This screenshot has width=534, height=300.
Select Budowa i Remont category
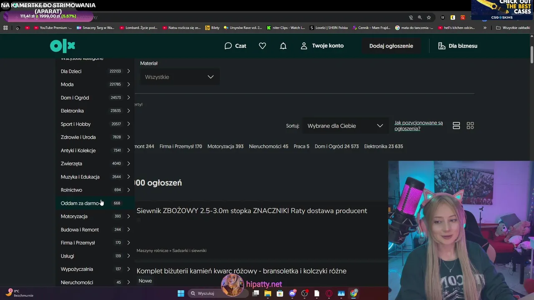click(96, 230)
